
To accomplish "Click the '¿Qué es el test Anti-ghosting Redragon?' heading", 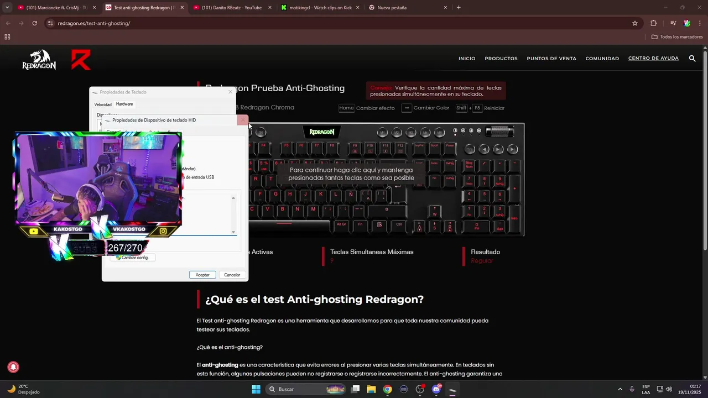I will click(314, 300).
